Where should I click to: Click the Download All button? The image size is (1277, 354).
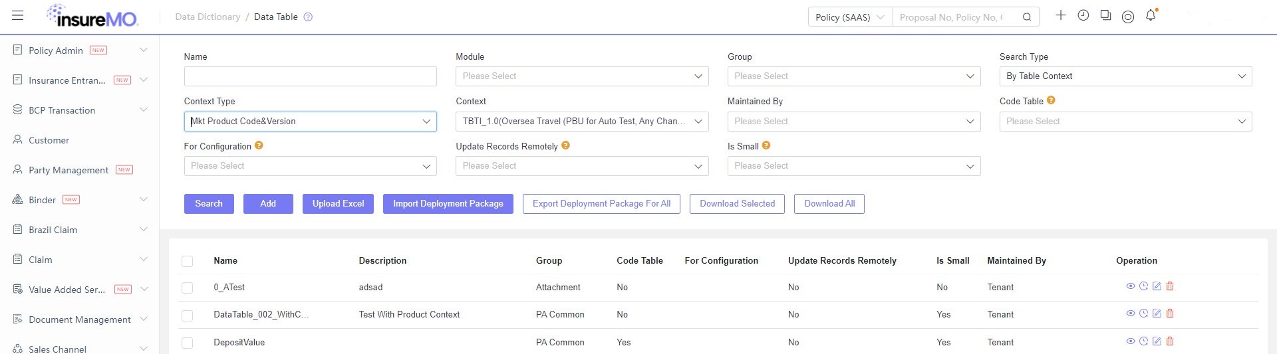pyautogui.click(x=829, y=204)
